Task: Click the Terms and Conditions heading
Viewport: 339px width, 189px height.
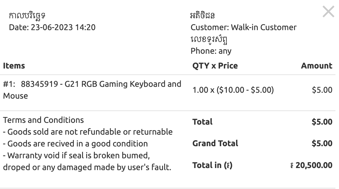Action: (x=43, y=120)
